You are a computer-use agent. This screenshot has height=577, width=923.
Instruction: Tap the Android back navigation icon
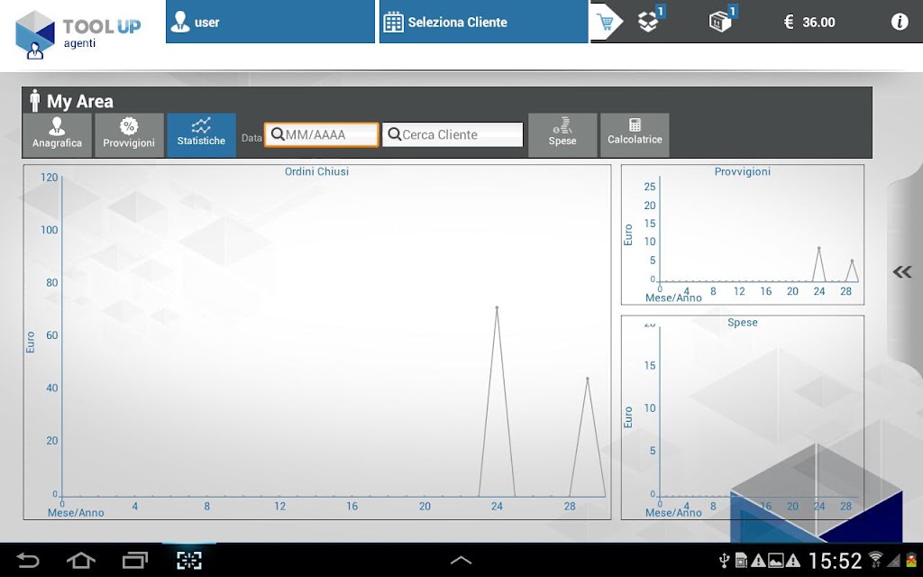click(x=27, y=560)
